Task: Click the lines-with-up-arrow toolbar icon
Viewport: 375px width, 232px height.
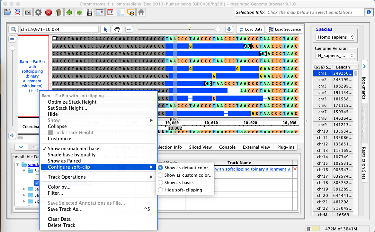Action: click(x=100, y=12)
